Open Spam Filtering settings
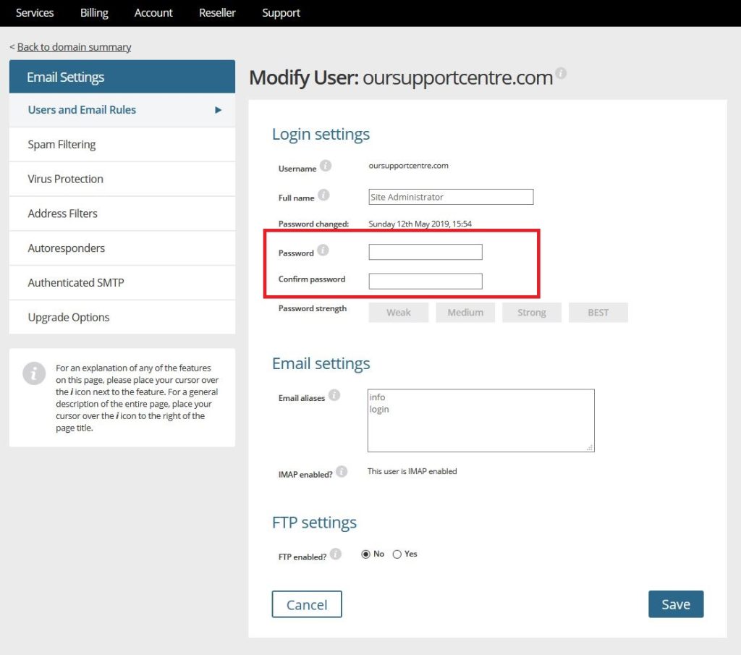This screenshot has width=741, height=655. pyautogui.click(x=122, y=145)
